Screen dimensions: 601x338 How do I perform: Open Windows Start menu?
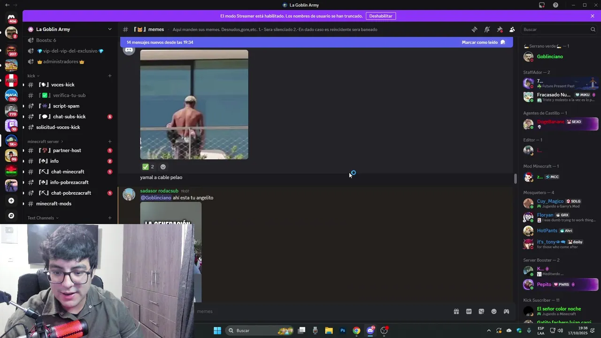(x=217, y=330)
